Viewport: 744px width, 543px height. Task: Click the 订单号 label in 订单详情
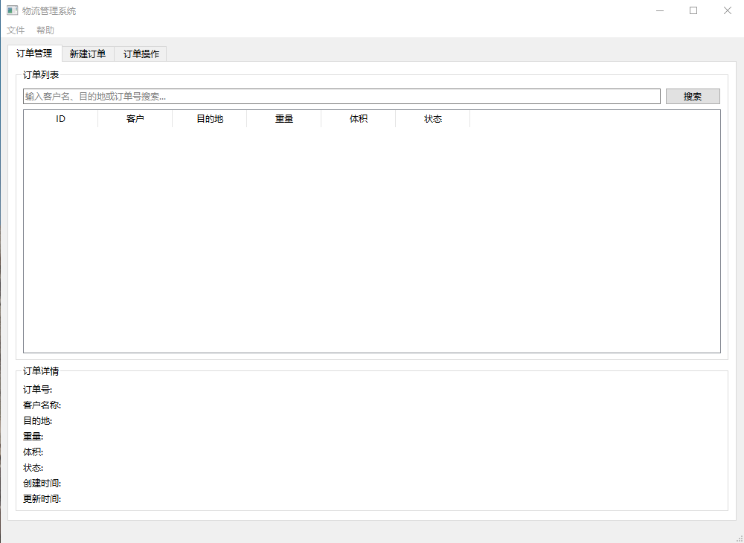38,390
